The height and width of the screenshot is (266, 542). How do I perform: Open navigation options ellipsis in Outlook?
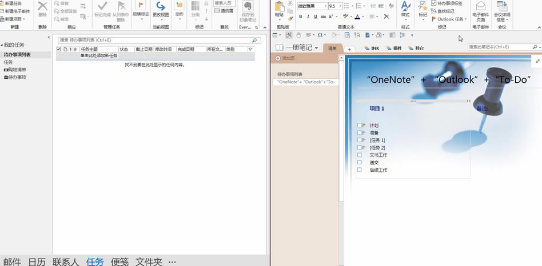[x=172, y=262]
